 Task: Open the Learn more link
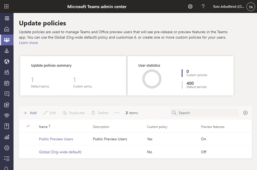tap(28, 43)
